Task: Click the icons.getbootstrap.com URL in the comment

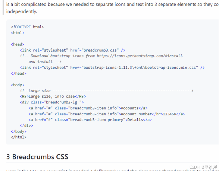Action: tap(139, 56)
